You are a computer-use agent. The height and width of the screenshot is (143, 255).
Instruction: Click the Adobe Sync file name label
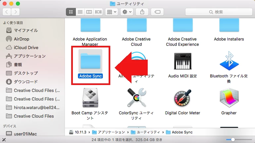pyautogui.click(x=90, y=76)
